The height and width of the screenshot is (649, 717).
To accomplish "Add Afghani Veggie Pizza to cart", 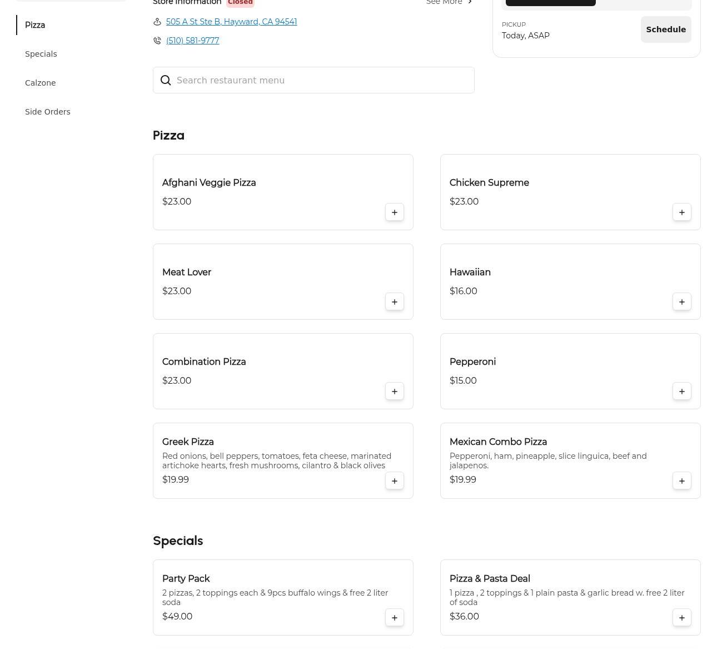I will (395, 212).
